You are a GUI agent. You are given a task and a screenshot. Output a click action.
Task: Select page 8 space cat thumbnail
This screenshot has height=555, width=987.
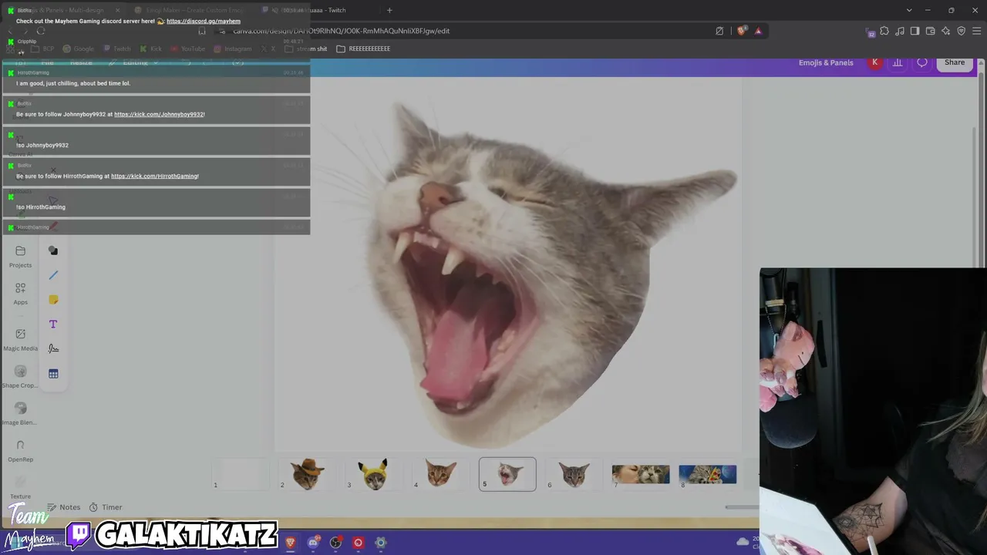tap(708, 474)
